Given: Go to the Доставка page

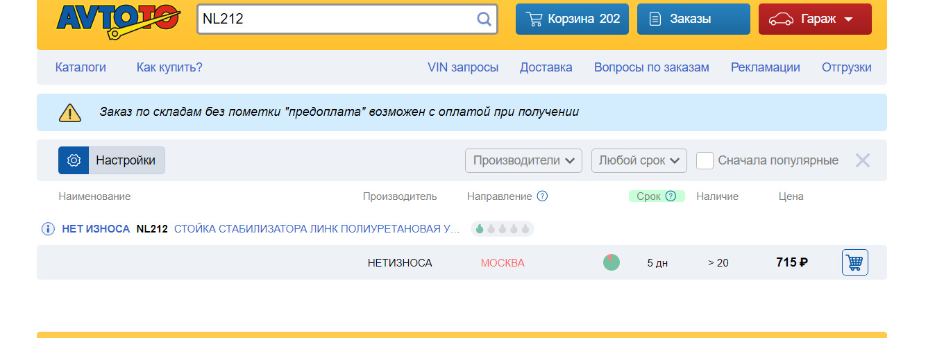Looking at the screenshot, I should [546, 67].
